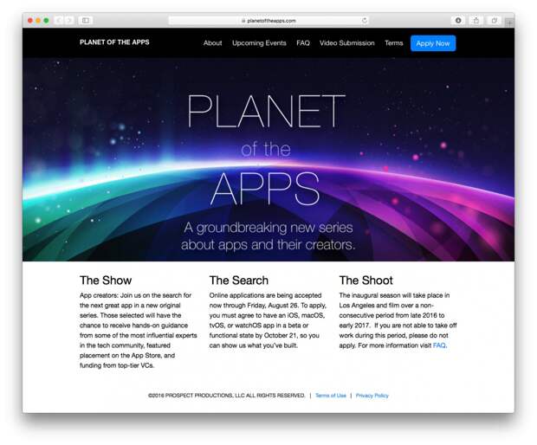Click 'The inaugural season will take place' line

394,295
